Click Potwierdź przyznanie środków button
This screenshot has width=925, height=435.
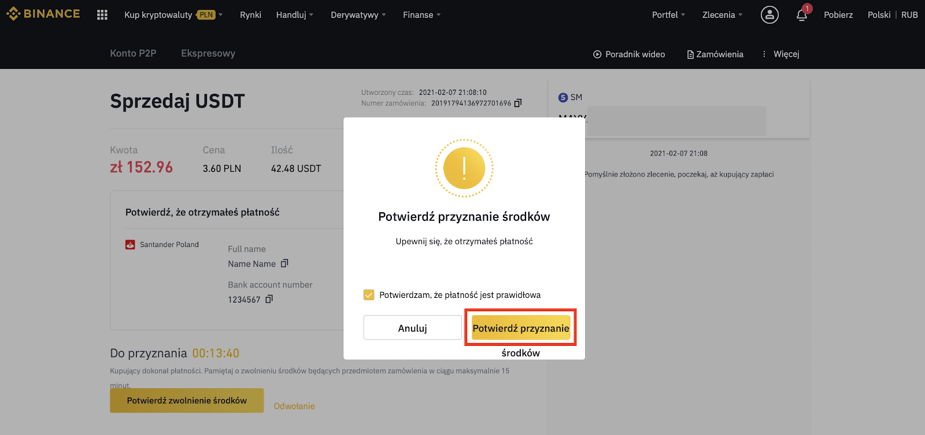click(521, 328)
